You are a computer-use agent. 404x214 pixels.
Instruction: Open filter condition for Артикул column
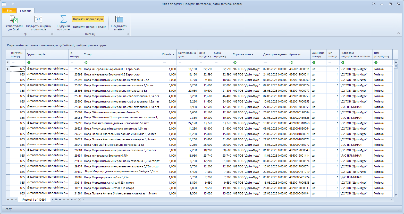(x=291, y=63)
